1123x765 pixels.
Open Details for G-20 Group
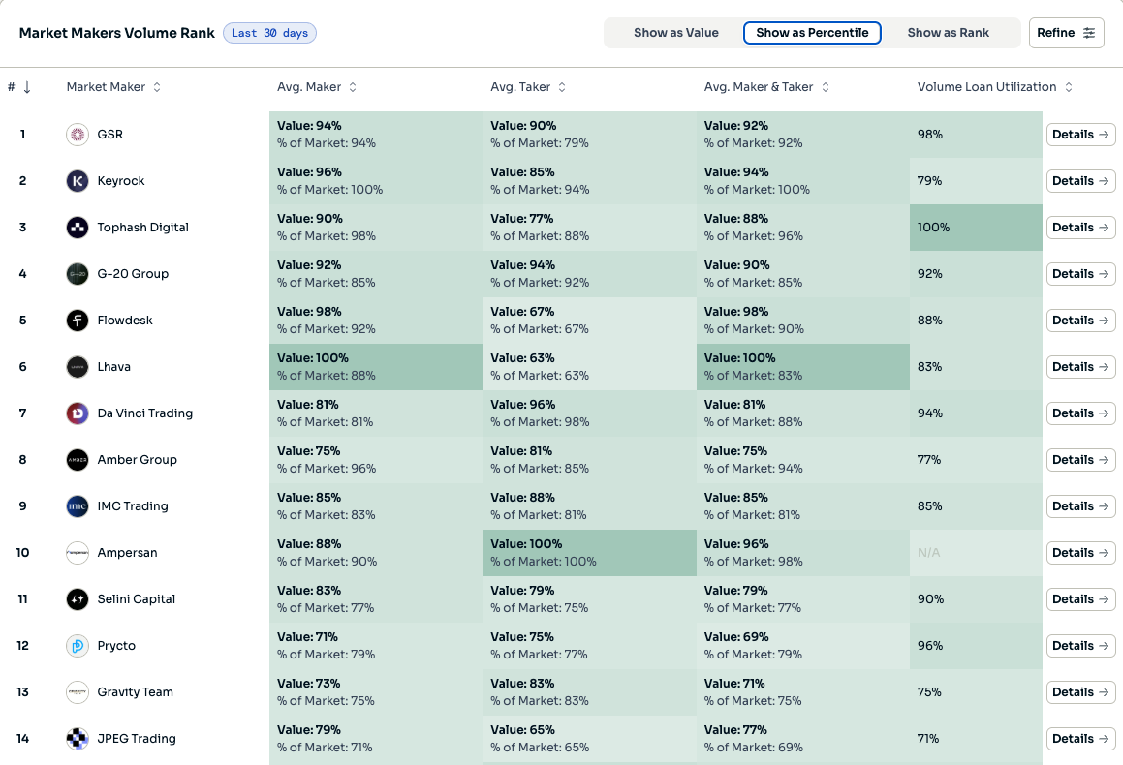(1080, 274)
